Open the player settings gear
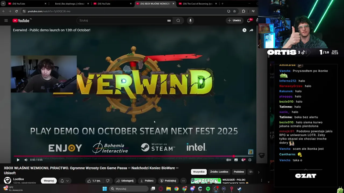Screen dimensions: 344x193 coord(243,160)
